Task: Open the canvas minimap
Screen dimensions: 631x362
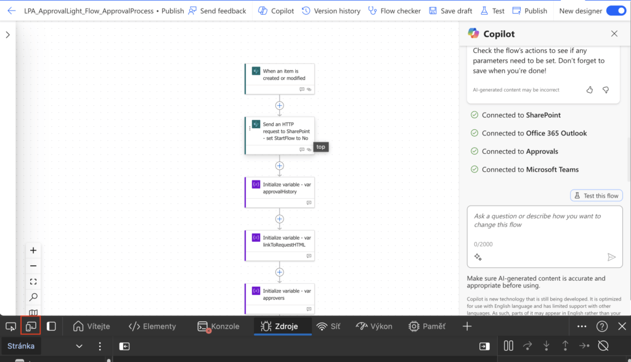Action: tap(33, 311)
